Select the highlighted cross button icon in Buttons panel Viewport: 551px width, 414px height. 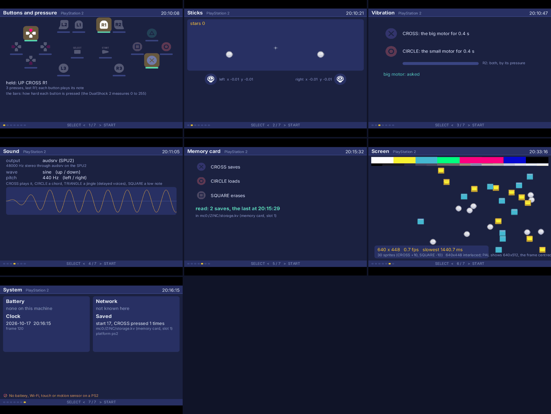tap(152, 60)
